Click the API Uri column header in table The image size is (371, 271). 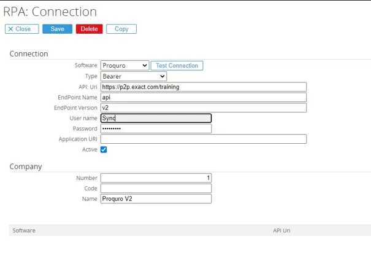[281, 230]
